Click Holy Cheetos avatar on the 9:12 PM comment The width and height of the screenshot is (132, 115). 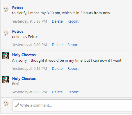6,56
